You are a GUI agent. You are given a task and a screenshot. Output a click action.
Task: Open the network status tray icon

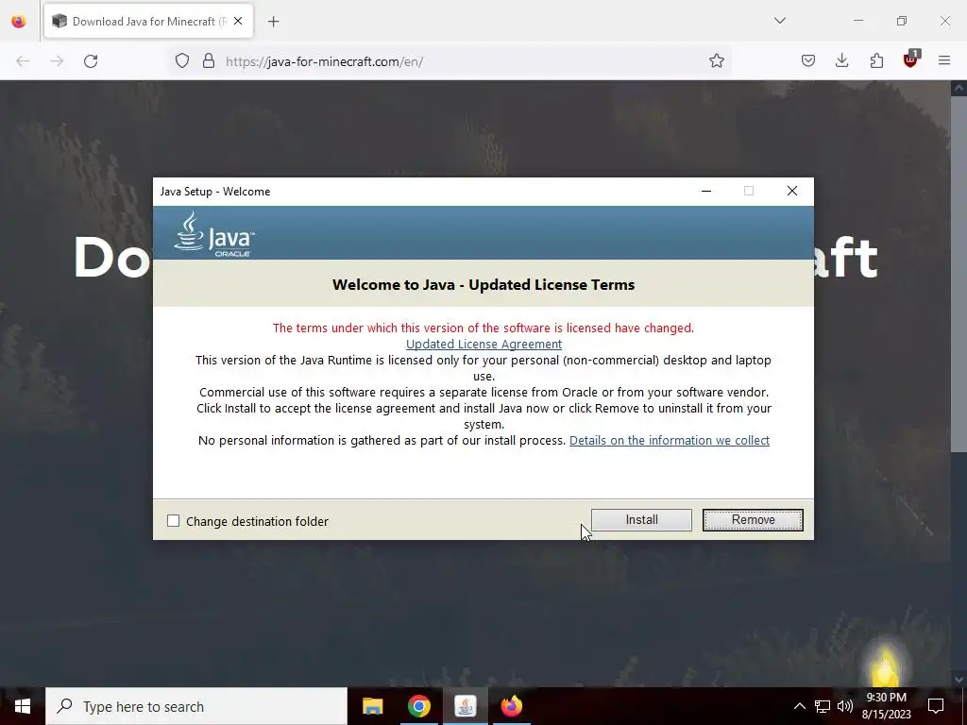coord(823,706)
